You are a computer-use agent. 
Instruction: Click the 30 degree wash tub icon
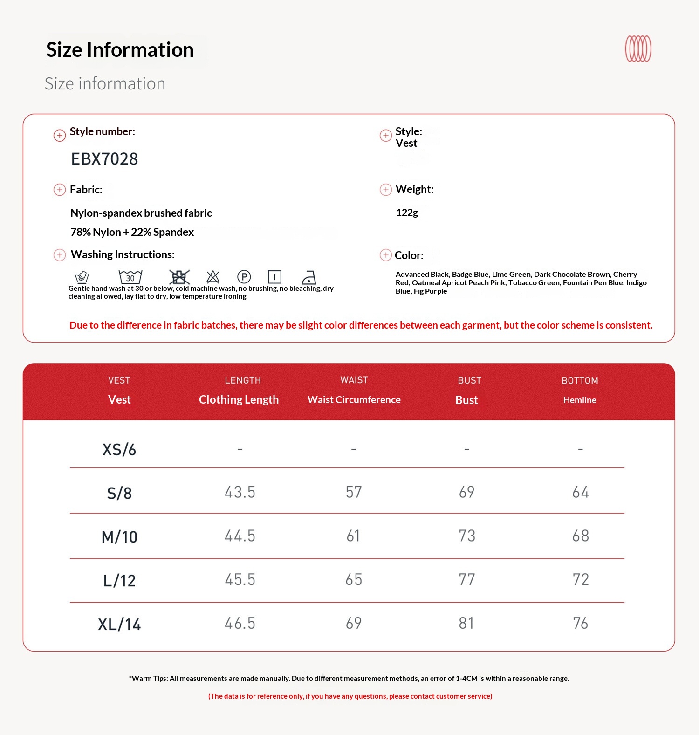pyautogui.click(x=130, y=277)
